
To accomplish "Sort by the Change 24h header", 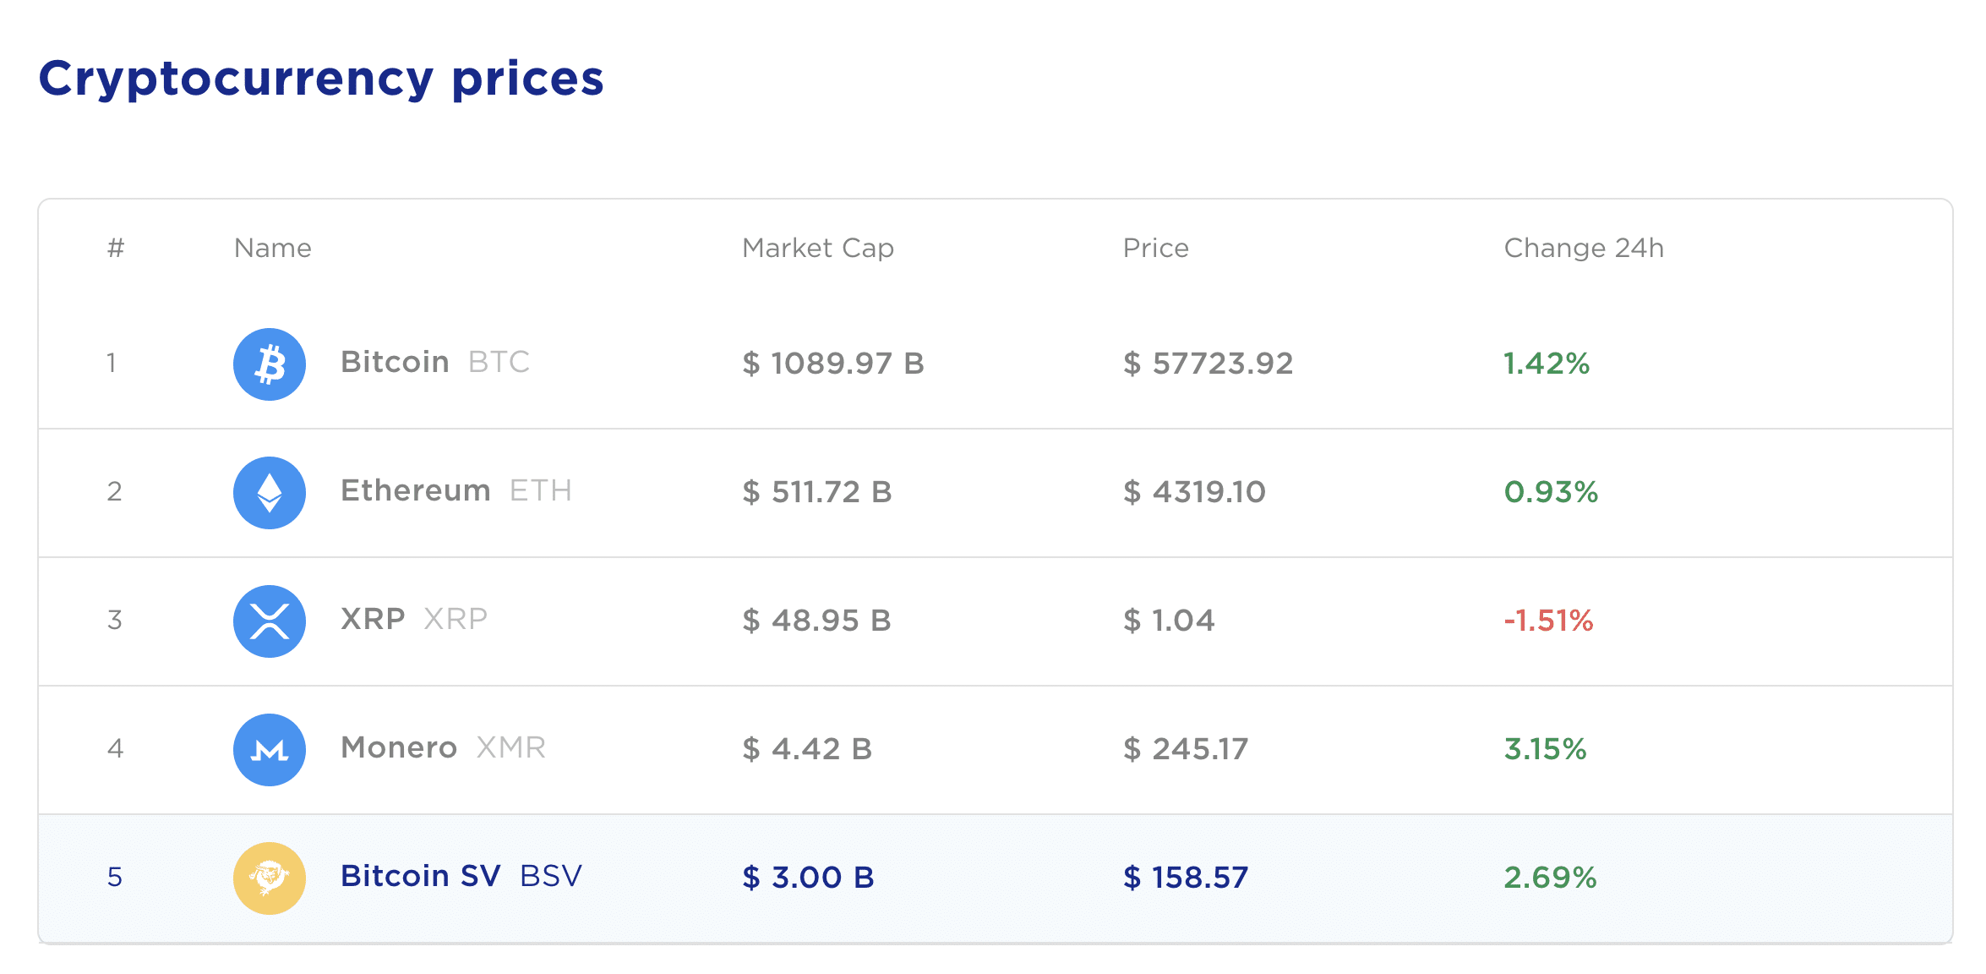I will 1584,248.
